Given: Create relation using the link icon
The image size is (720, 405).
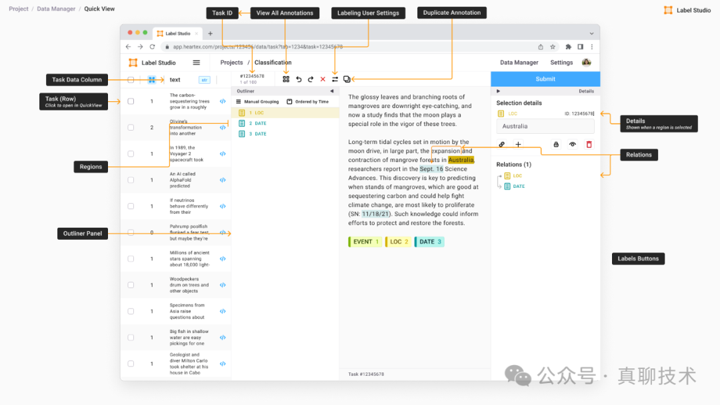Looking at the screenshot, I should point(502,145).
